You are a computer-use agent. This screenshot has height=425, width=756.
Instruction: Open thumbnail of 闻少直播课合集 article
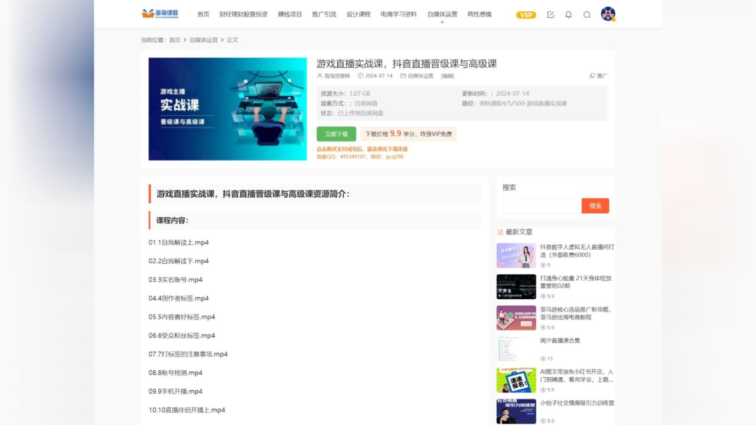[516, 349]
